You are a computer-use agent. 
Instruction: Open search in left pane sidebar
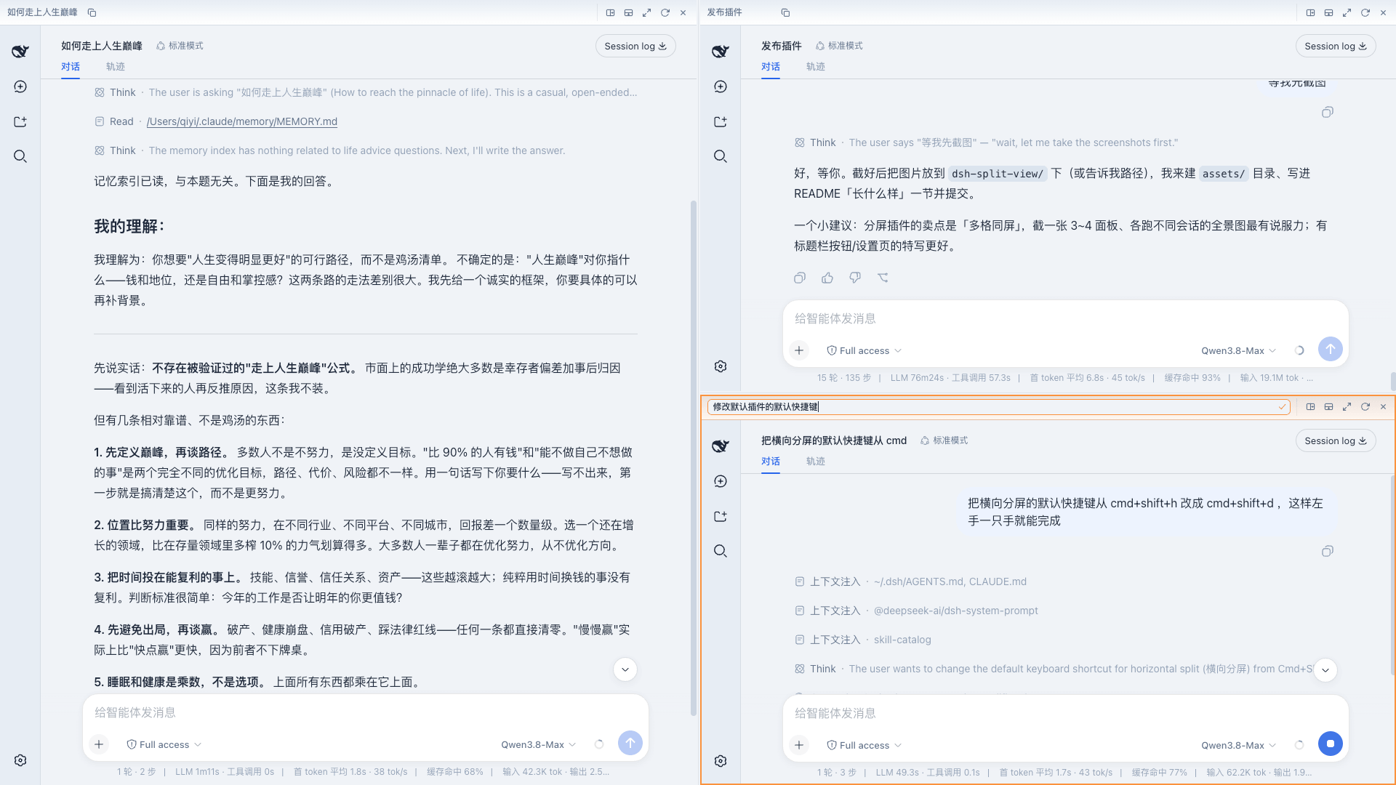pyautogui.click(x=20, y=156)
